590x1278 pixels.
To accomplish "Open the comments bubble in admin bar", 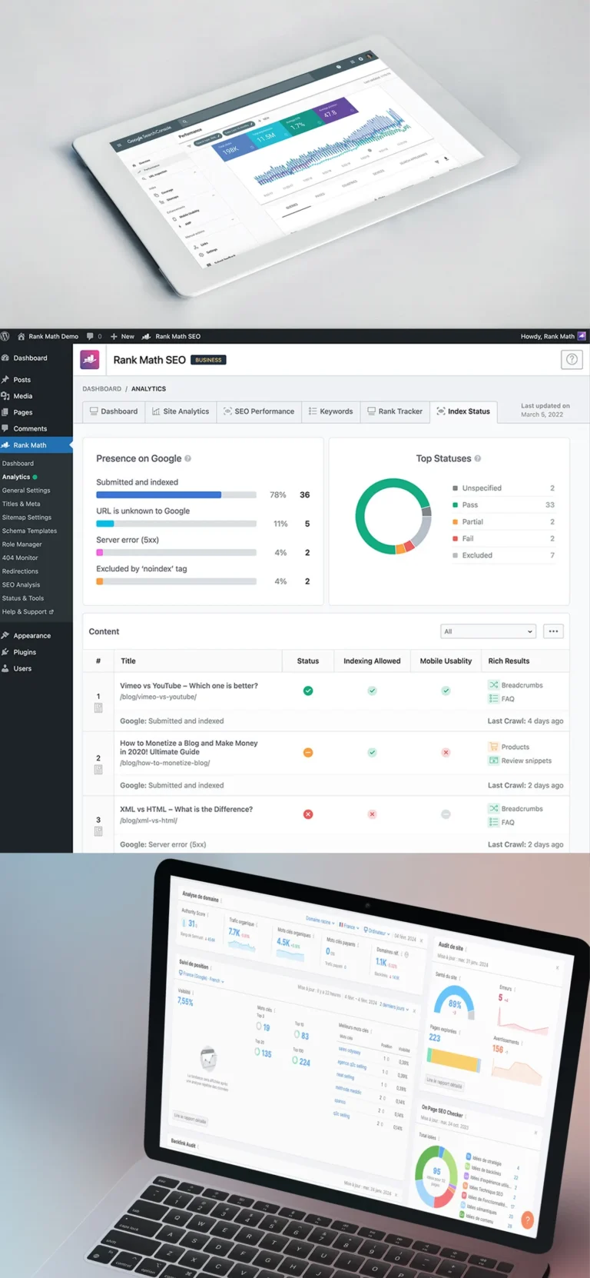I will point(91,336).
